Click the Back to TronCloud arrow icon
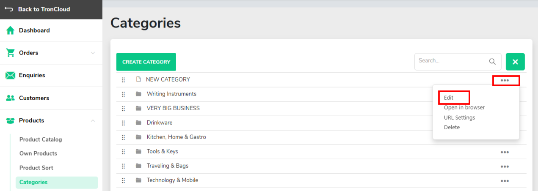Viewport: 538px width, 191px height. pyautogui.click(x=9, y=9)
